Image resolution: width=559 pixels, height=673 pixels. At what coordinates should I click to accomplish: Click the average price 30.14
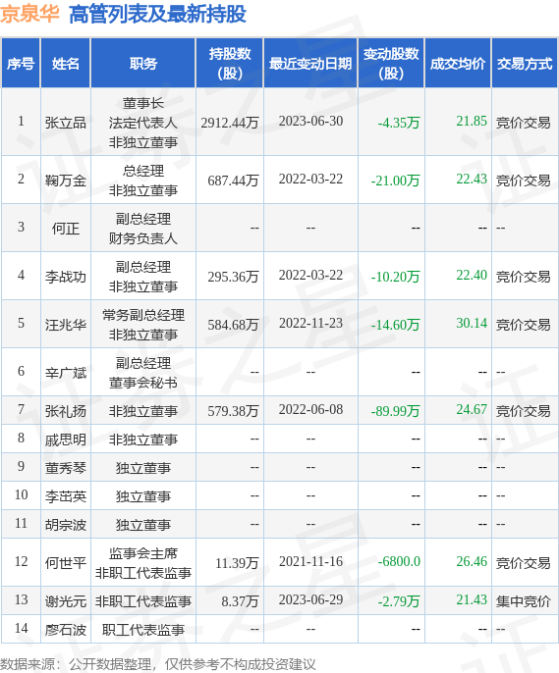click(472, 323)
